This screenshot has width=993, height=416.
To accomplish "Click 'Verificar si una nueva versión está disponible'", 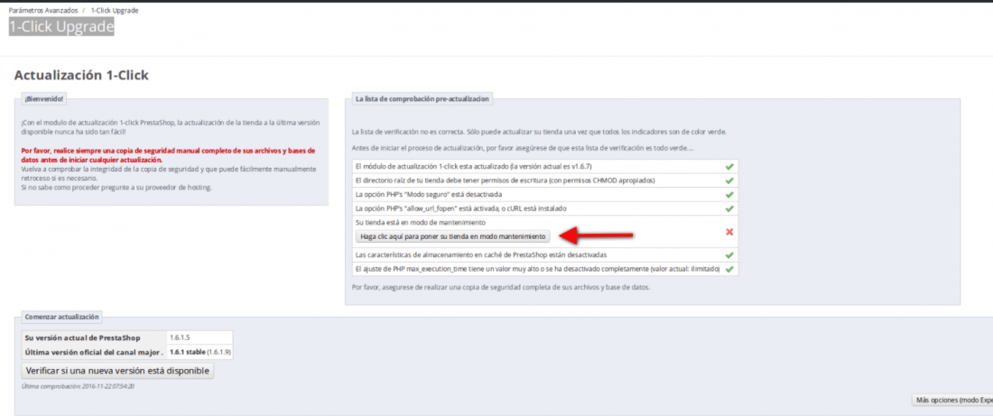I will tap(117, 370).
